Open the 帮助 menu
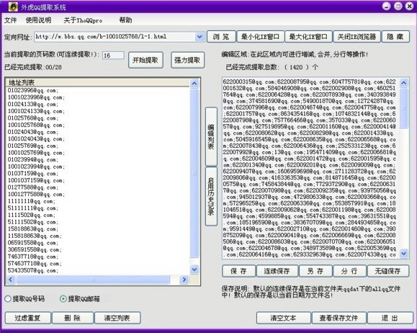417x333 pixels. (x=125, y=20)
